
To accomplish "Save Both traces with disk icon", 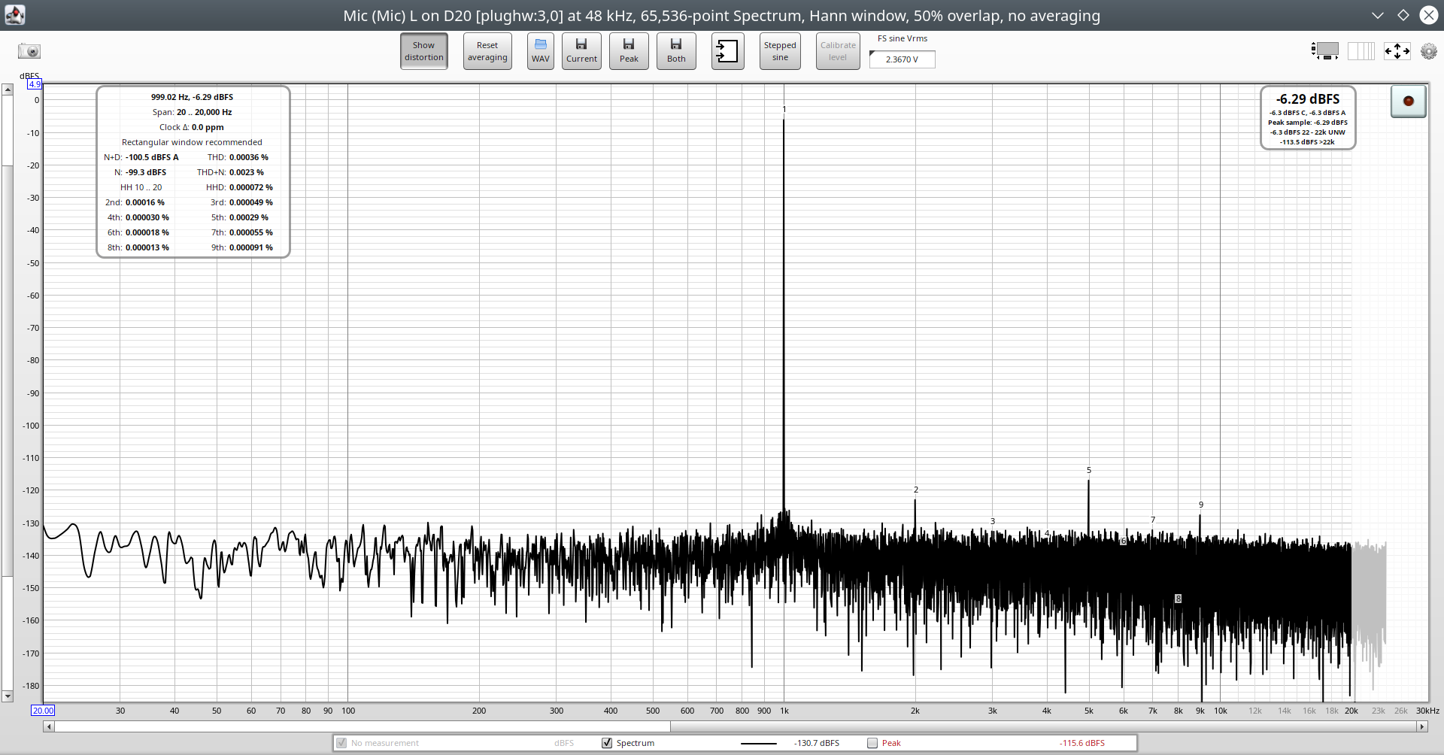I will click(x=676, y=51).
